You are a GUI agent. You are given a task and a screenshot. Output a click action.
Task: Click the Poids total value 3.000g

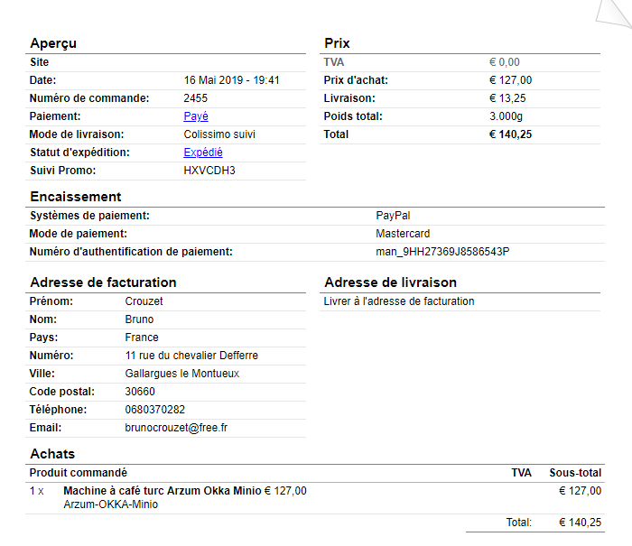(x=506, y=116)
